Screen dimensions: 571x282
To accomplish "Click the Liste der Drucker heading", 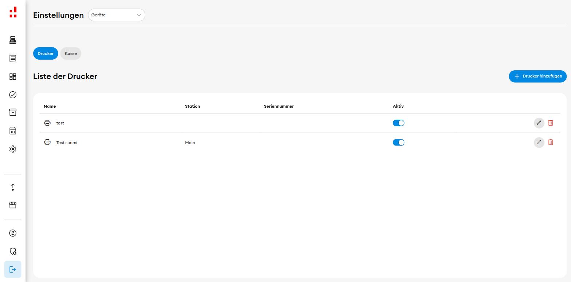I will (65, 76).
